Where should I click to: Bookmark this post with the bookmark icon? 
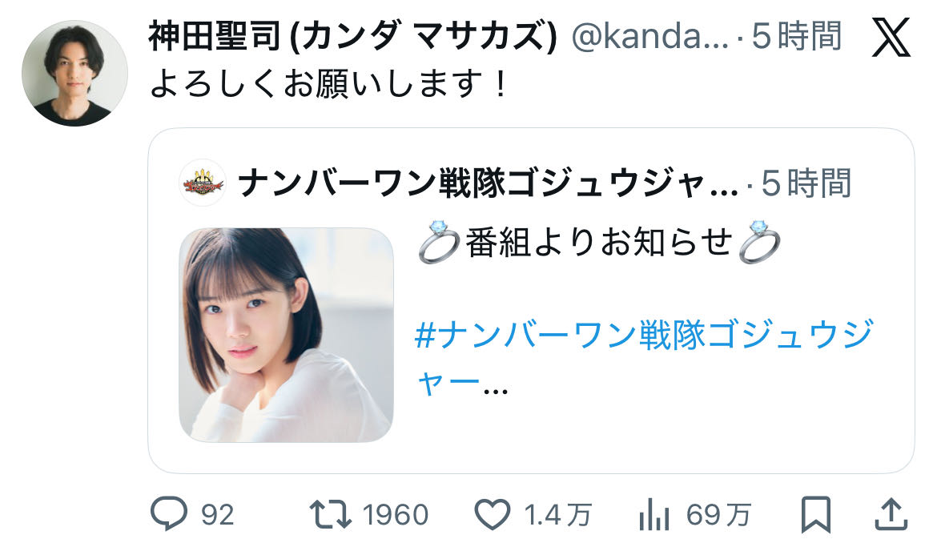coord(816,514)
